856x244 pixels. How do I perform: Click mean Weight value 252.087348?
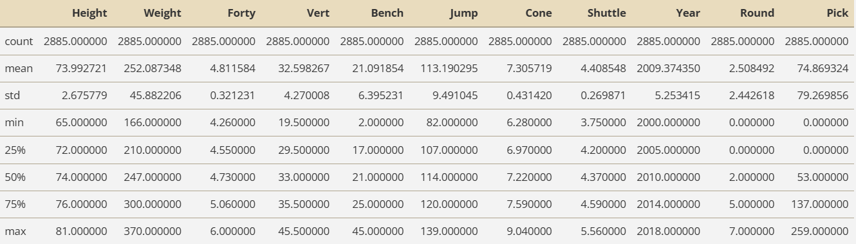coord(153,68)
